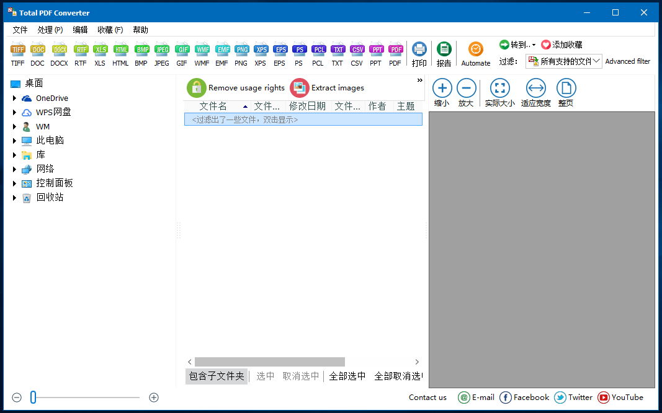Screen dimensions: 662x413
Task: Open the Advanced filter settings
Action: (628, 61)
